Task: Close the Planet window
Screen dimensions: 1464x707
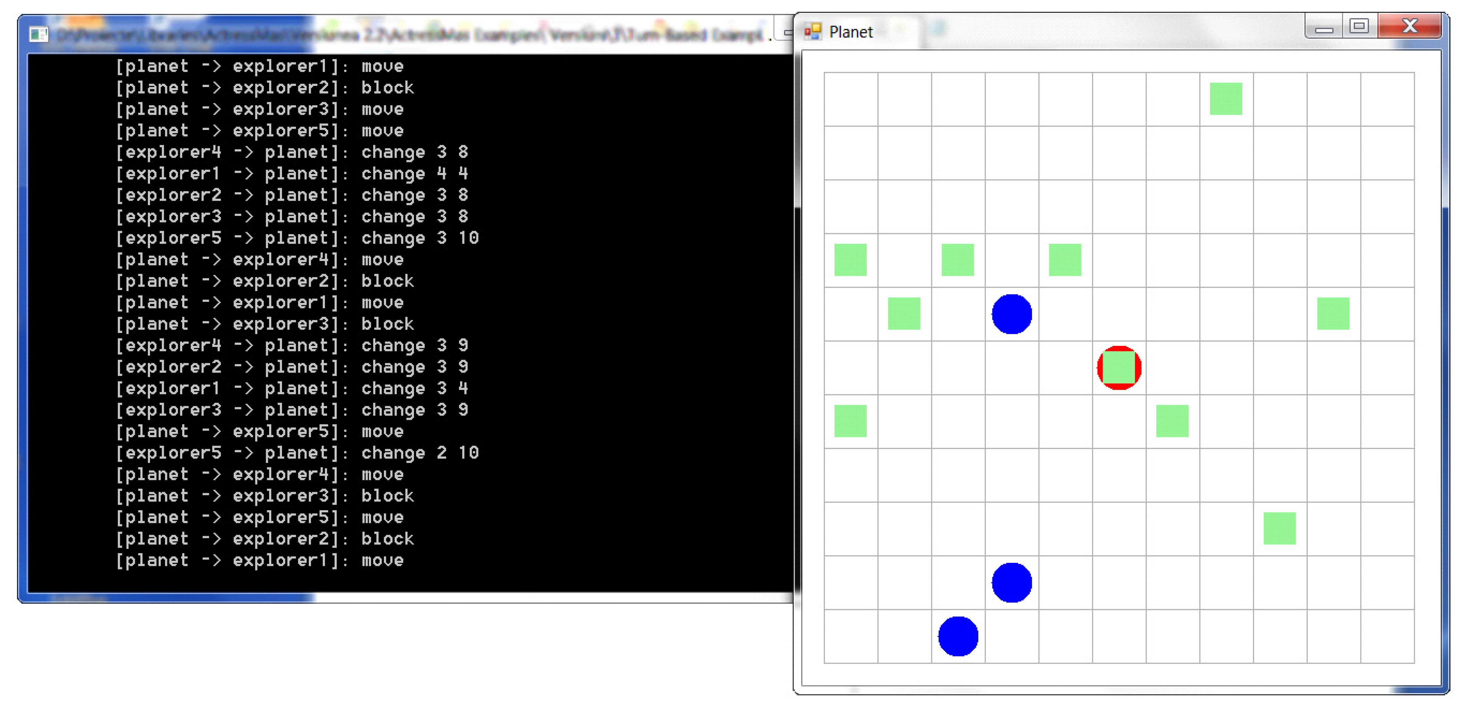Action: [x=1410, y=26]
